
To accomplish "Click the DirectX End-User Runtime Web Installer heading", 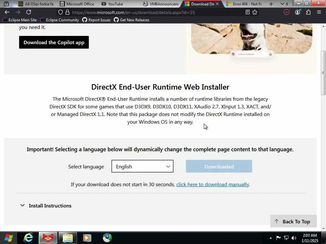I will point(160,87).
